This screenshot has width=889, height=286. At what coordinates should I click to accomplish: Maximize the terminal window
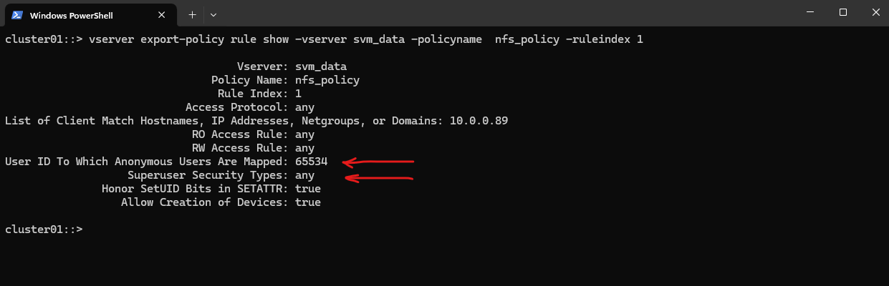click(x=843, y=12)
